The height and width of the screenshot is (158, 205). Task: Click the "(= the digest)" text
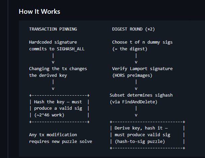(x=129, y=49)
